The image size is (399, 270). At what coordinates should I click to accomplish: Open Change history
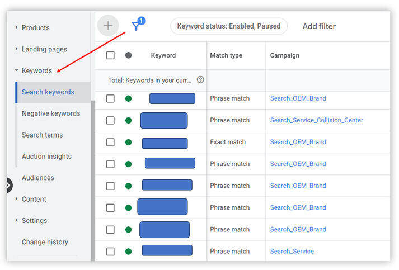(45, 242)
